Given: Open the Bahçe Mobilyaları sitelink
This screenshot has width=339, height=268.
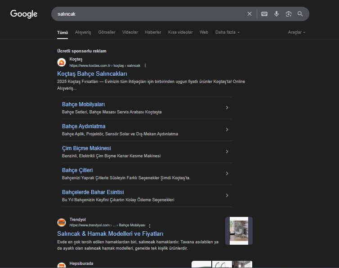Looking at the screenshot, I should 83,104.
